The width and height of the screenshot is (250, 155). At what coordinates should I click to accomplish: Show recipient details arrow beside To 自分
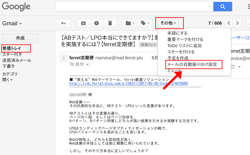pos(88,64)
